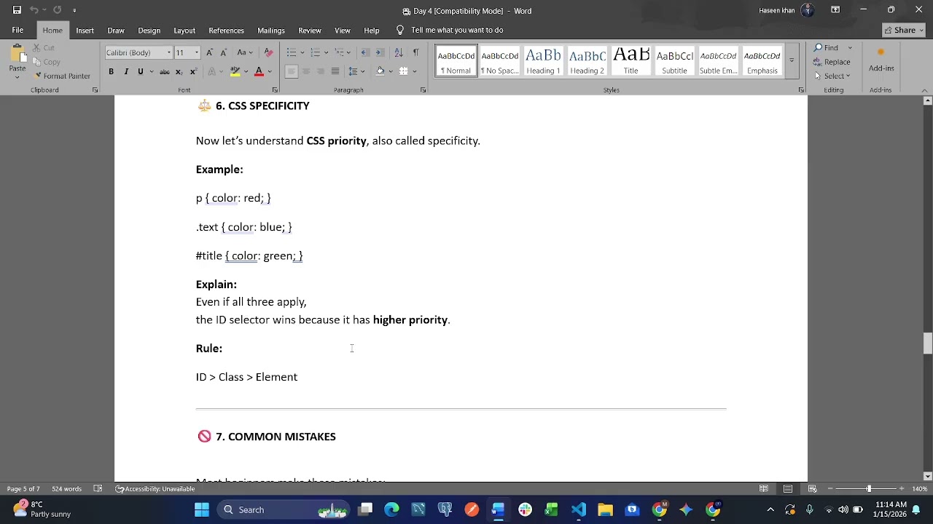Click Paste clipboard icon
The width and height of the screenshot is (933, 524).
coord(17,54)
